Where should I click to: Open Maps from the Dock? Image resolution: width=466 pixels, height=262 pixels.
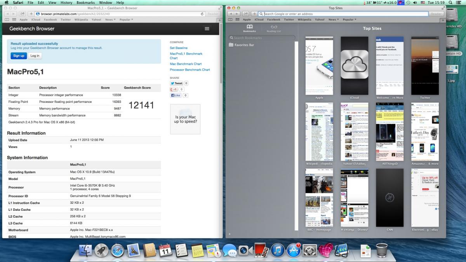pyautogui.click(x=214, y=251)
